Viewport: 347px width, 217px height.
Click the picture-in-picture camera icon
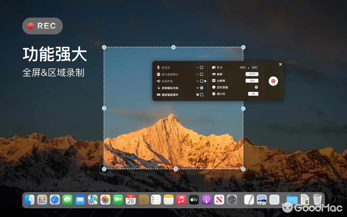pos(158,74)
